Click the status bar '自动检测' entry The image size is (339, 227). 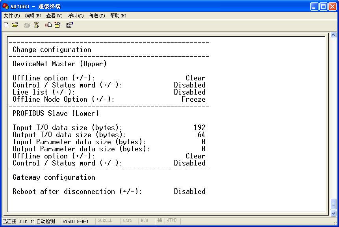pyautogui.click(x=46, y=221)
